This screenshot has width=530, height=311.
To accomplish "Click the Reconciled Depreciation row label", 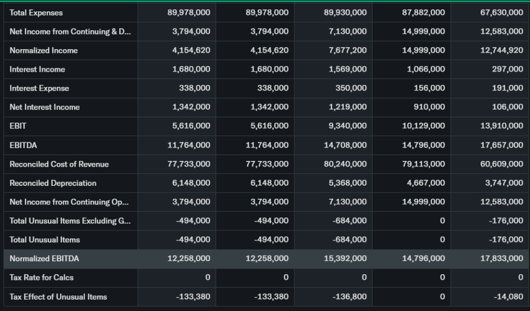I will (x=53, y=183).
